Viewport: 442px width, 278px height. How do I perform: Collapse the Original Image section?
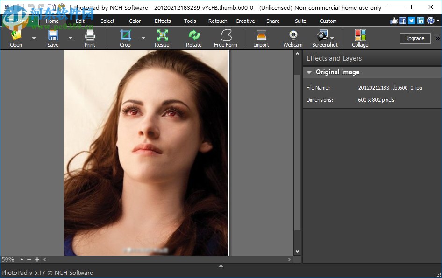coord(309,72)
